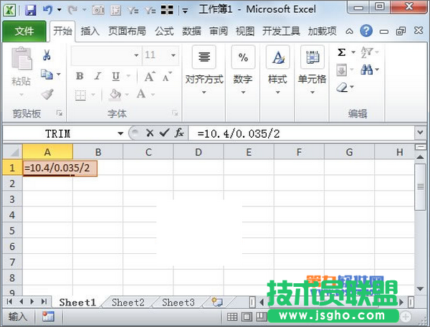Collapse the ribbon with the caret icon
The width and height of the screenshot is (430, 327).
click(x=349, y=32)
